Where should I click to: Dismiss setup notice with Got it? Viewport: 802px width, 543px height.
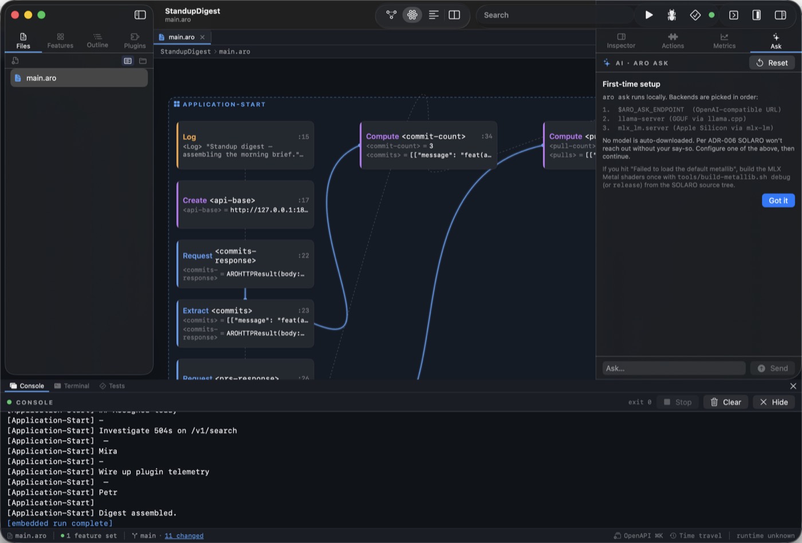[778, 200]
